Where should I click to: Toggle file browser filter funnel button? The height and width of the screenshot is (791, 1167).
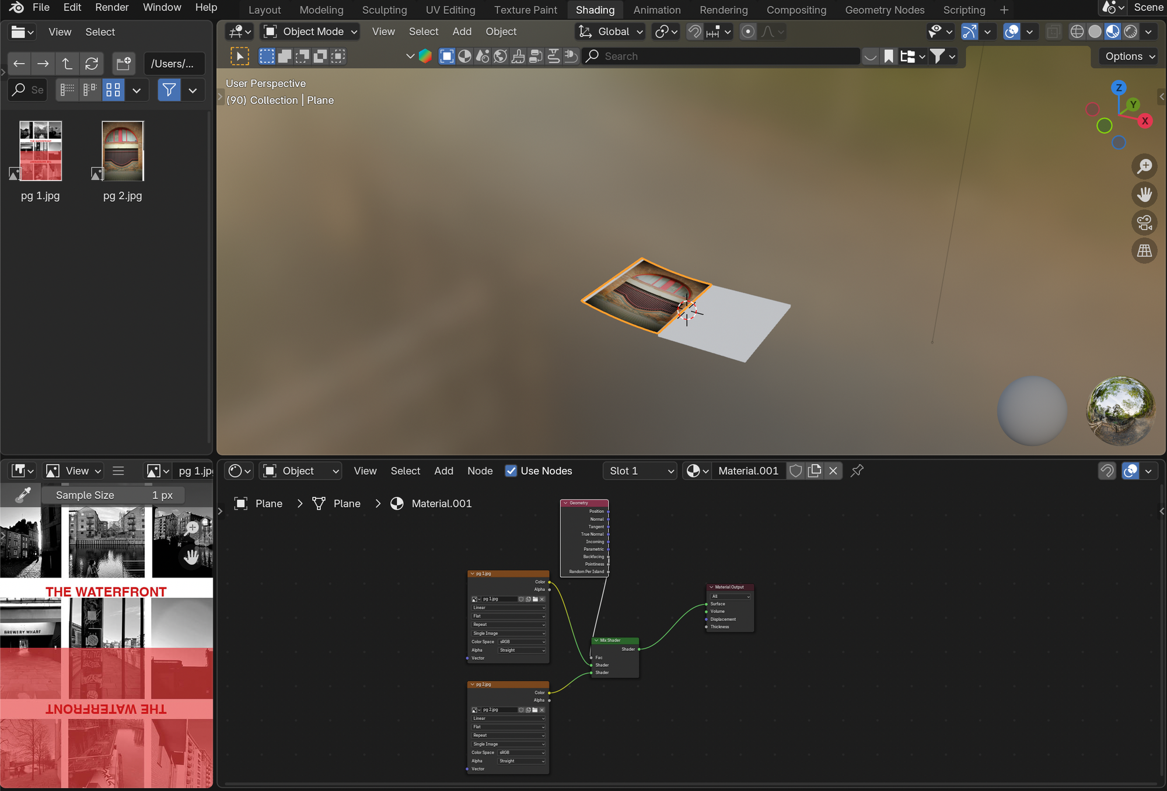(x=169, y=90)
